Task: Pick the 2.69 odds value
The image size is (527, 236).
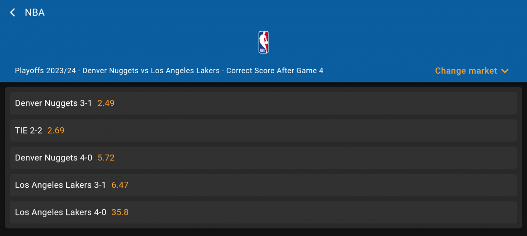Action: coord(56,130)
